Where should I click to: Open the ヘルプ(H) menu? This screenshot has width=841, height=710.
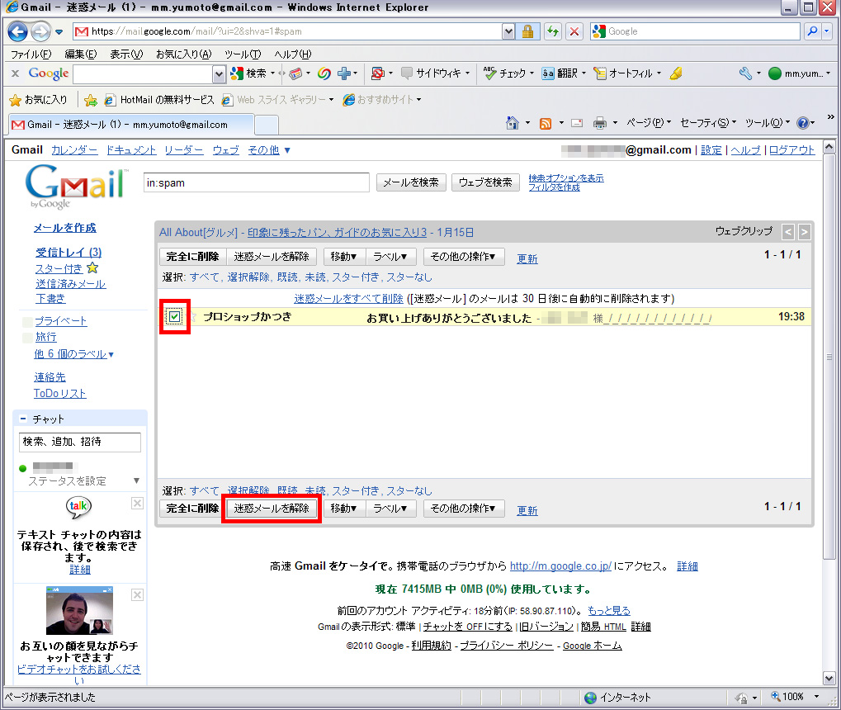pos(292,54)
